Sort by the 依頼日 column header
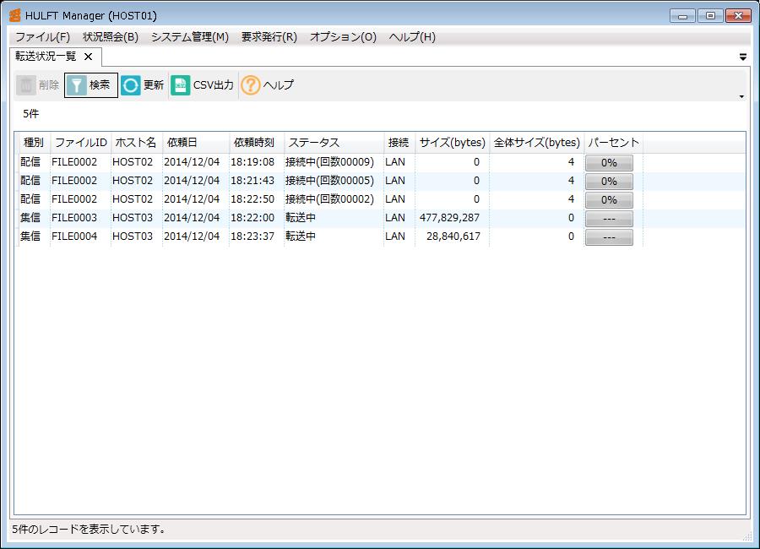This screenshot has height=549, width=760. pos(196,143)
